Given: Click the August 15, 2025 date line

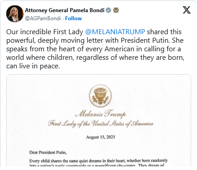Looking at the screenshot, I should [x=101, y=137].
